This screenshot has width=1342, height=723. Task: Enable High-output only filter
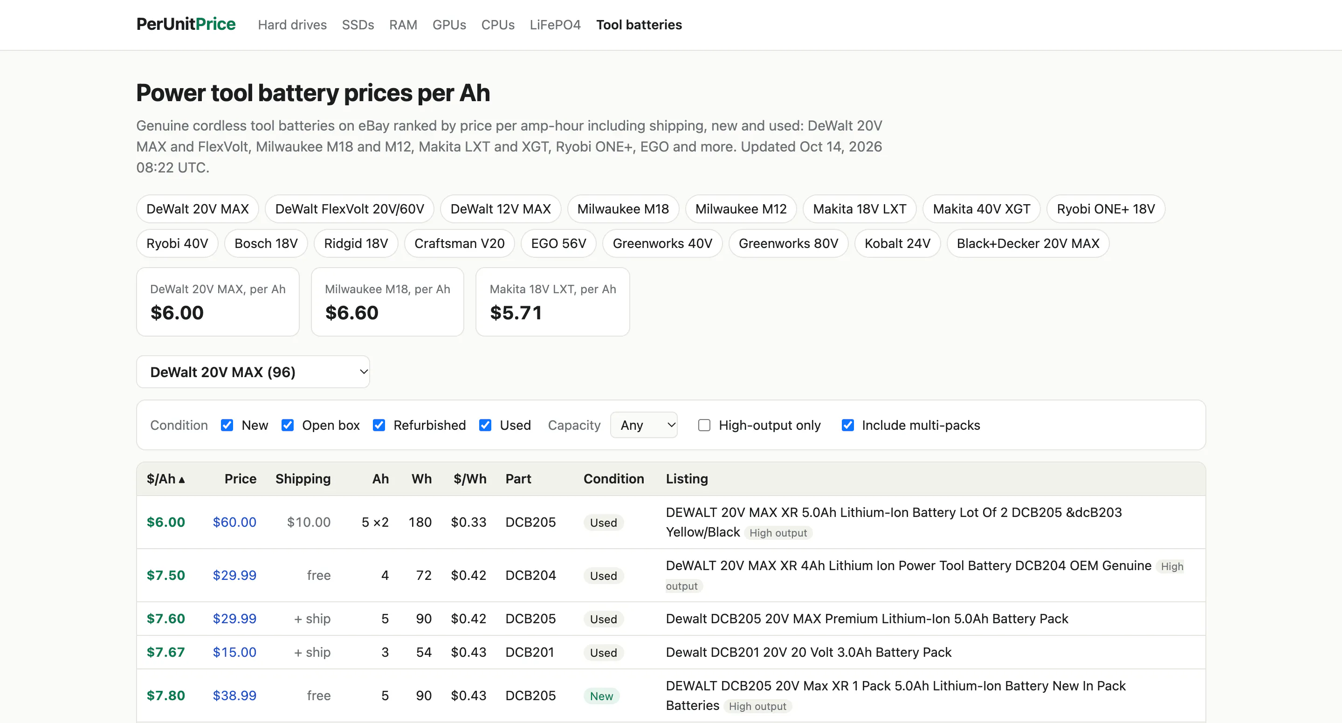pyautogui.click(x=704, y=425)
